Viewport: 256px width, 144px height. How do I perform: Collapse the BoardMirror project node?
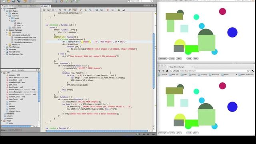pyautogui.click(x=2, y=8)
